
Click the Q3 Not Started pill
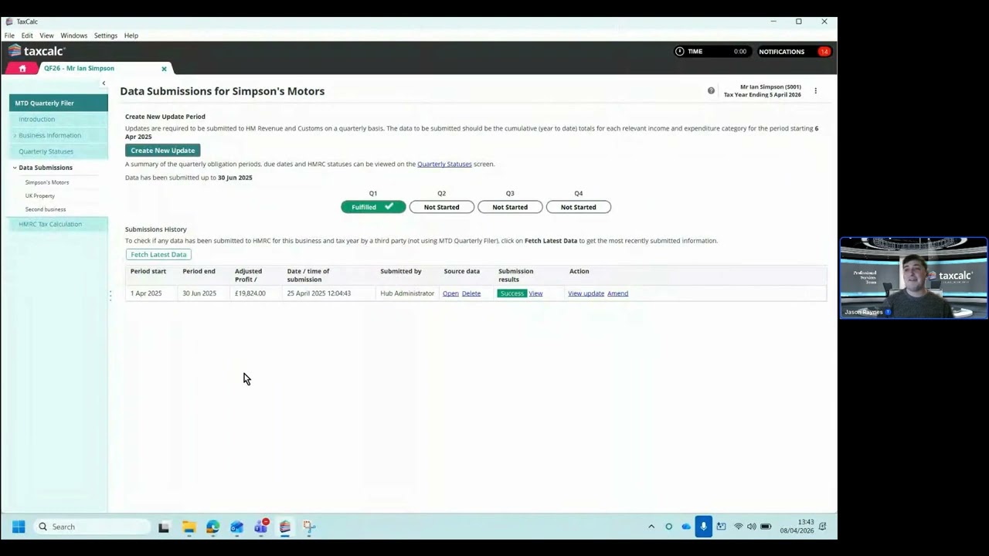point(510,207)
